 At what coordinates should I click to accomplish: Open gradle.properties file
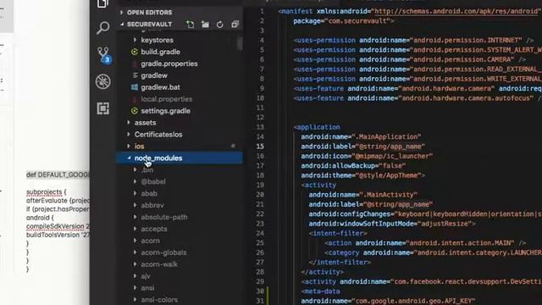[x=169, y=64]
